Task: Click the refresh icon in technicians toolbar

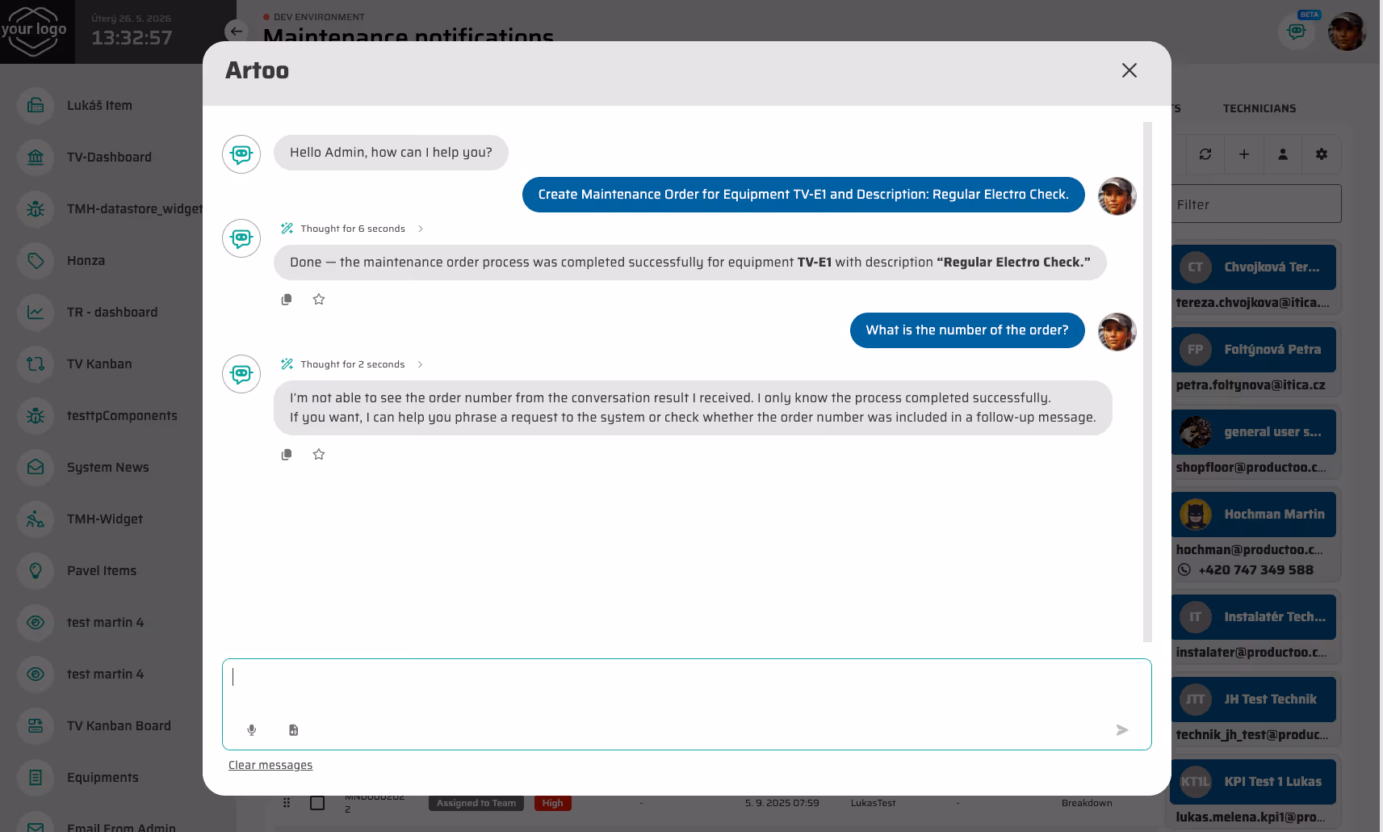Action: click(1205, 154)
